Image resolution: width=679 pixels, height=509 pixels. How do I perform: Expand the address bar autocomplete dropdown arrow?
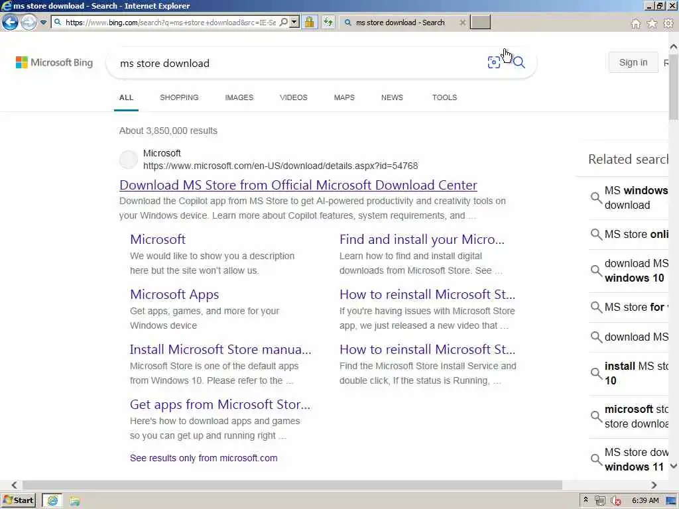coord(294,22)
